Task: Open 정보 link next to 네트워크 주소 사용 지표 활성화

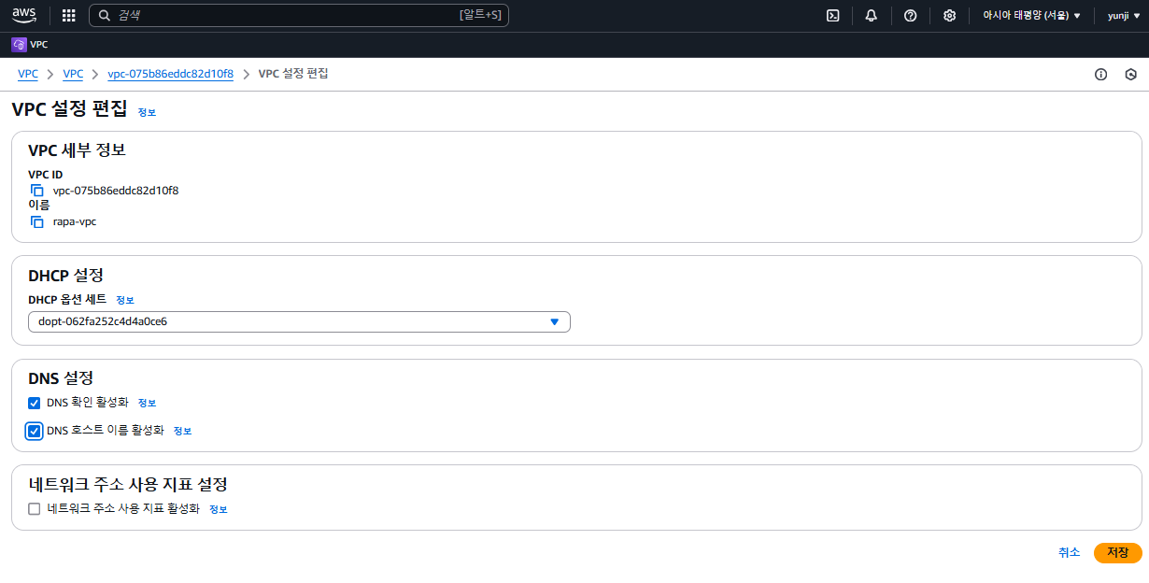Action: [x=218, y=509]
